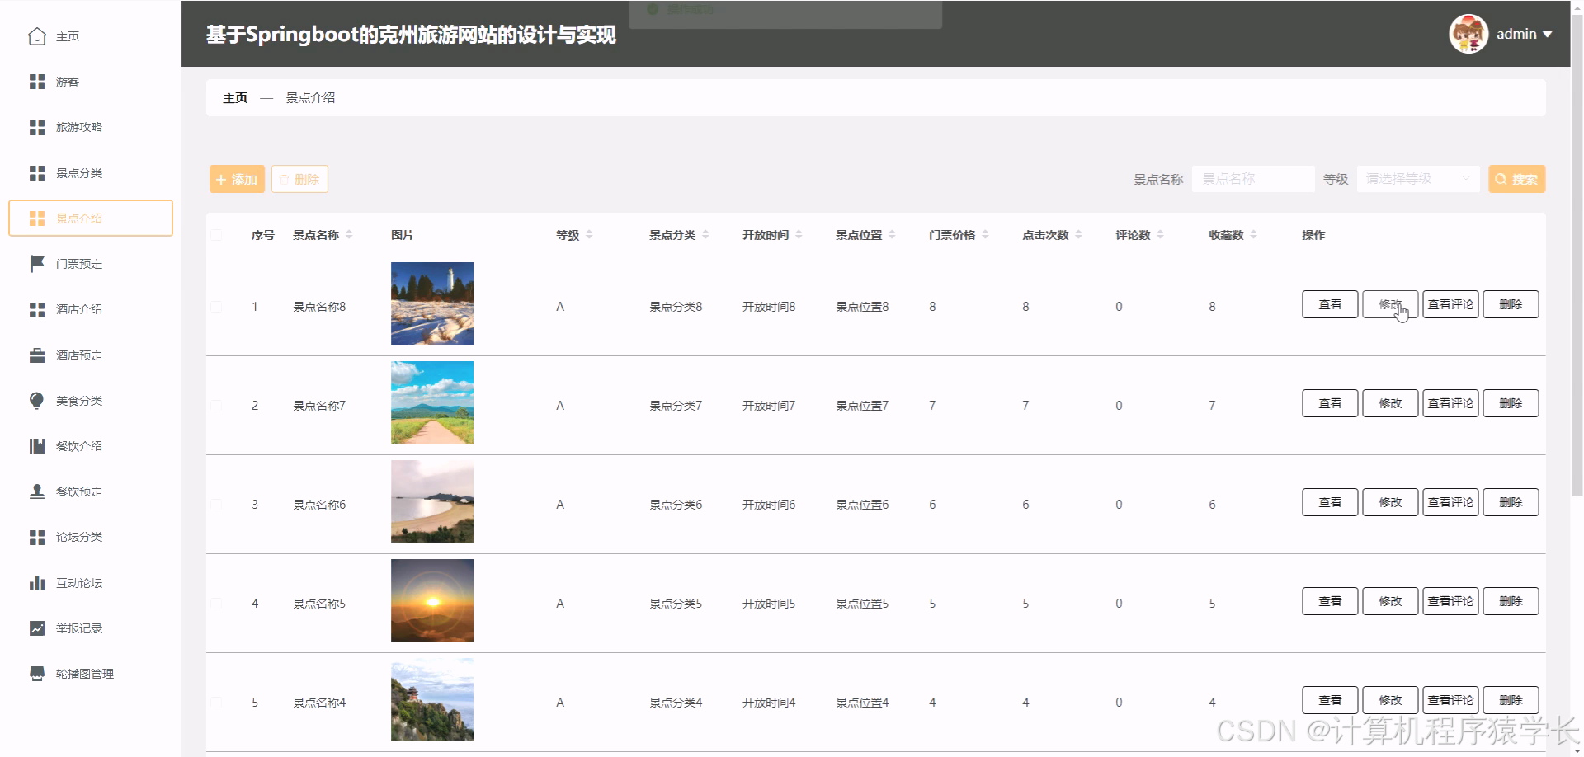Tick the checkbox for row 1 景点名称8
Screen dimensions: 1584x757
pos(216,306)
